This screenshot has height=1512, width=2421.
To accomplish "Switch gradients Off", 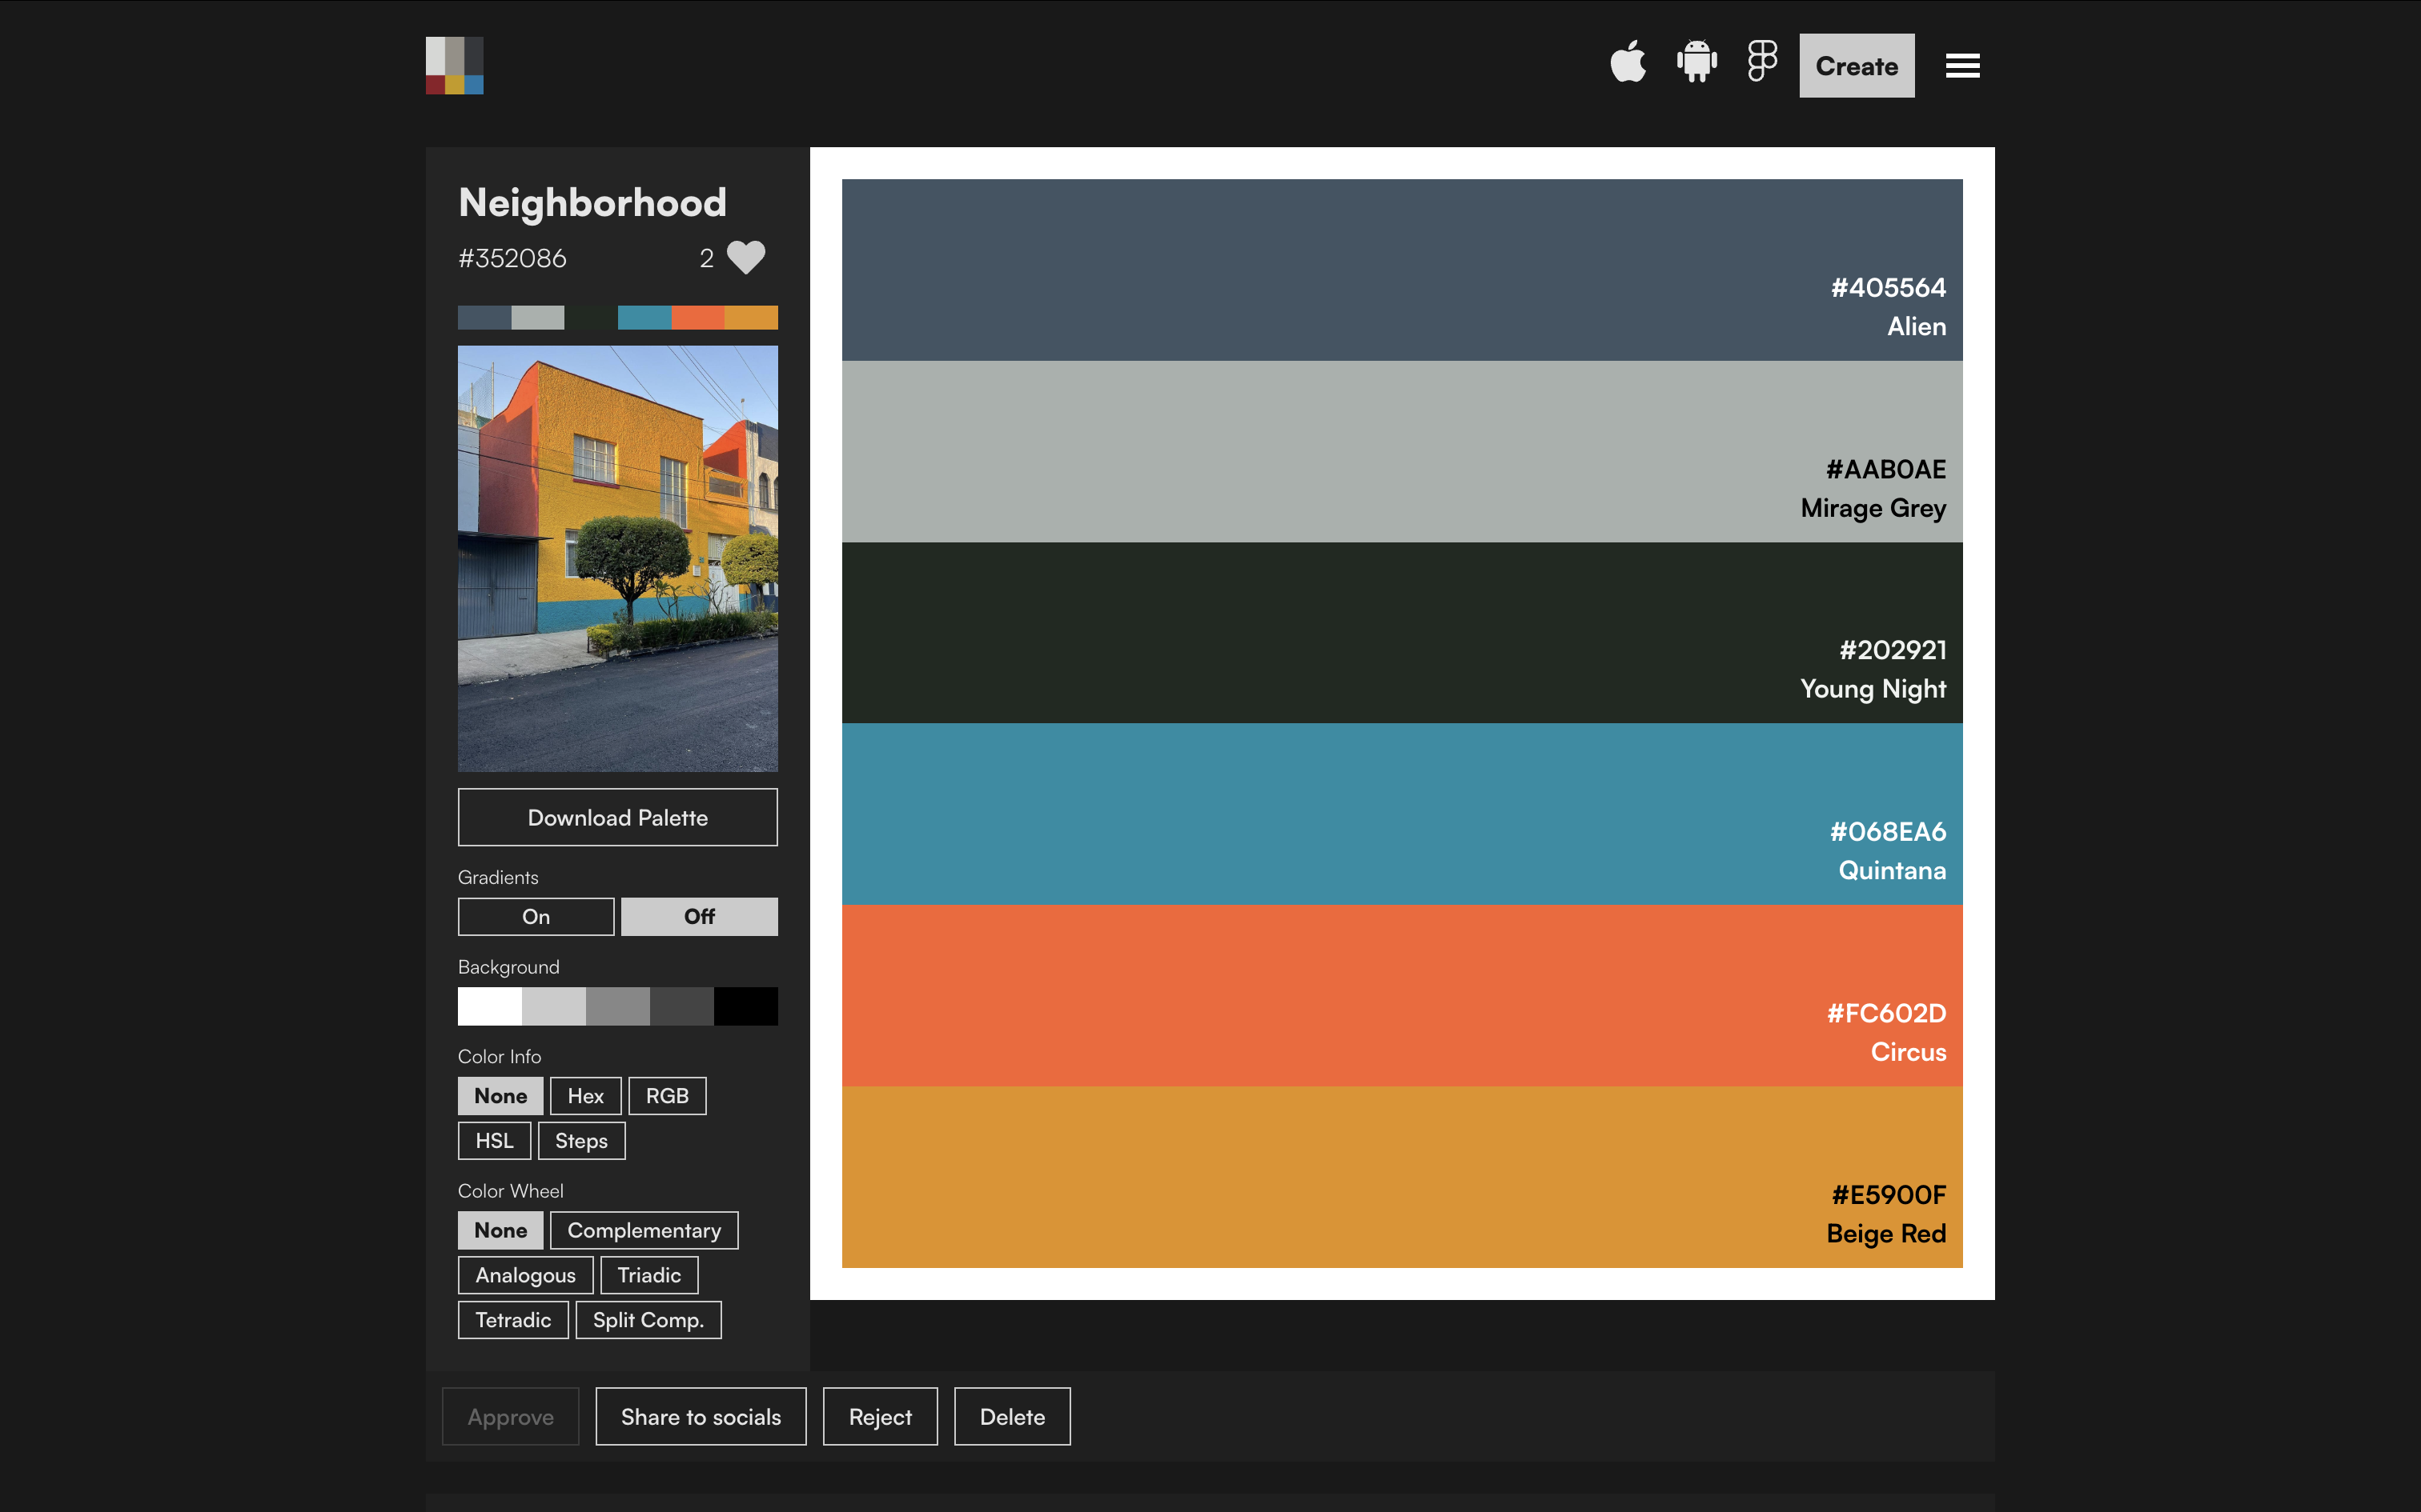I will [698, 916].
